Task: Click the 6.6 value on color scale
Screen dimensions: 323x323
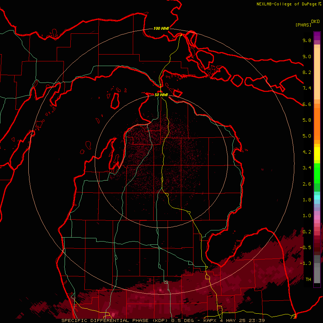Action: click(307, 104)
